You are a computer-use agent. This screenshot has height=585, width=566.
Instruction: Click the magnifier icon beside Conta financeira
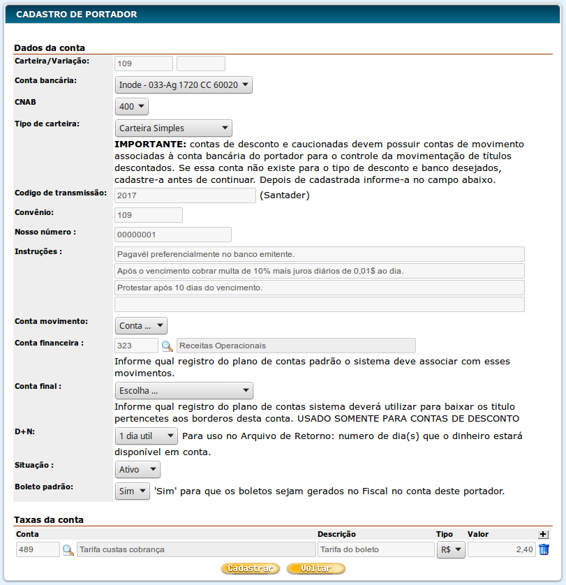[x=167, y=346]
